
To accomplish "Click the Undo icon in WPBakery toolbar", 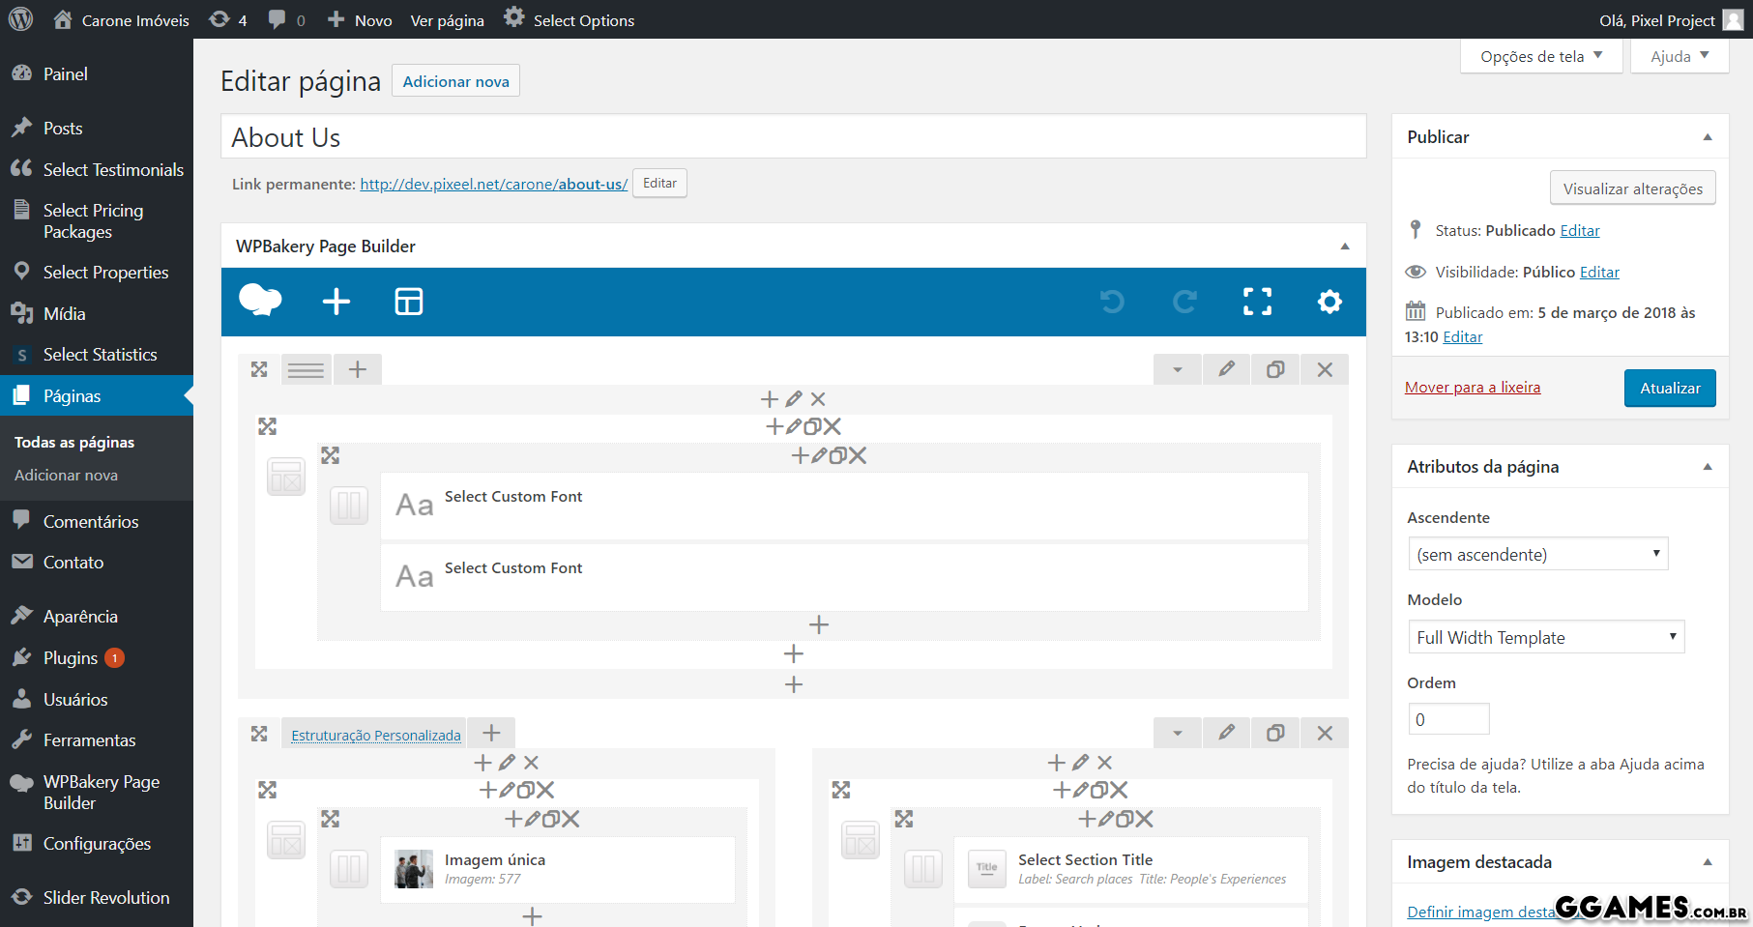I will pos(1112,302).
